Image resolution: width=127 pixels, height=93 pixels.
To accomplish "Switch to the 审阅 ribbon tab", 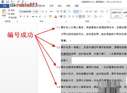I will click(68, 6).
